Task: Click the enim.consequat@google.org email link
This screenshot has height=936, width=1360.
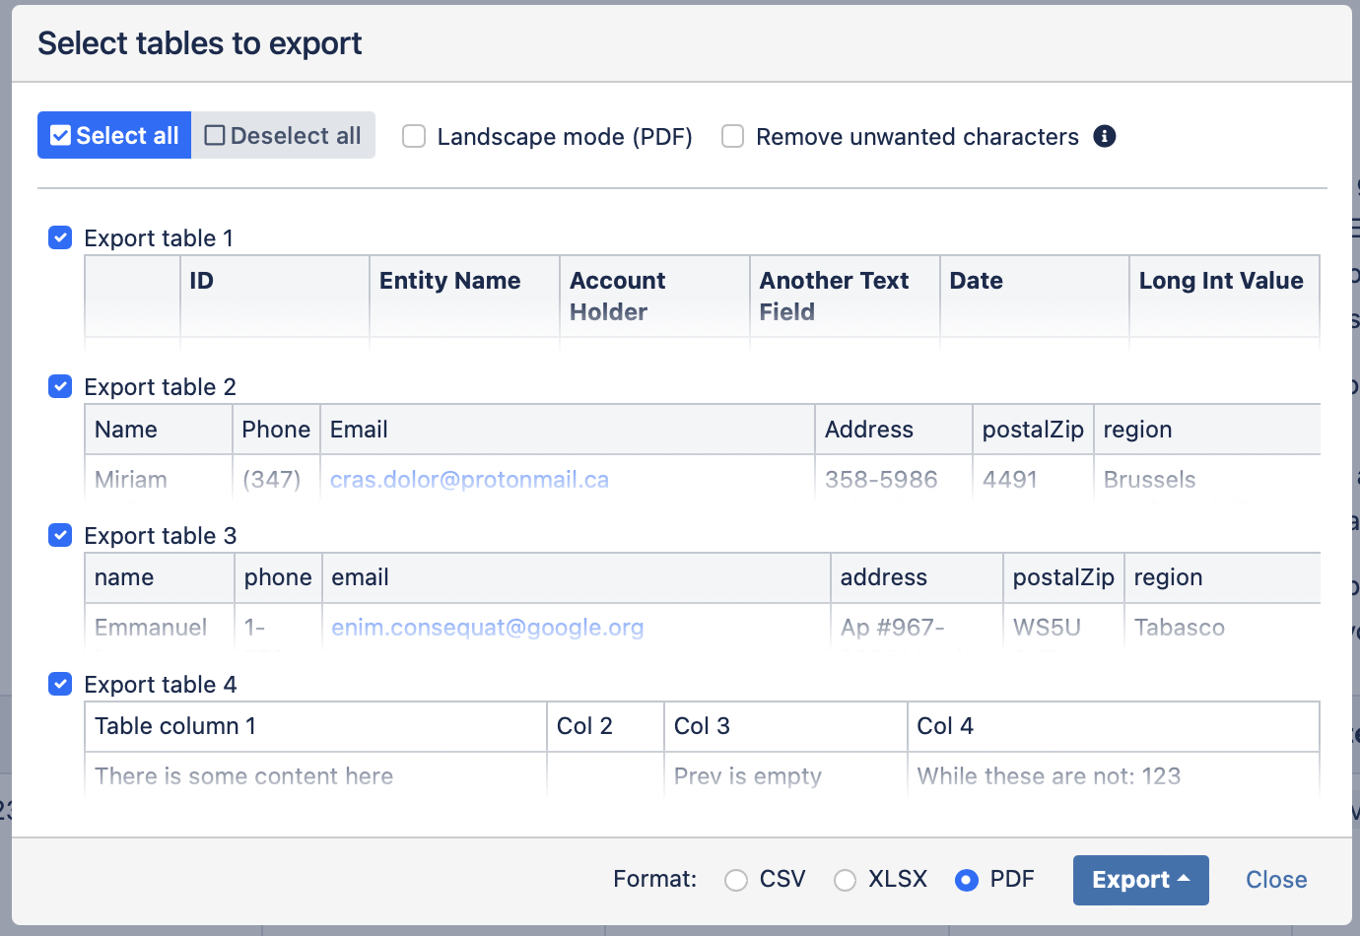Action: (487, 628)
